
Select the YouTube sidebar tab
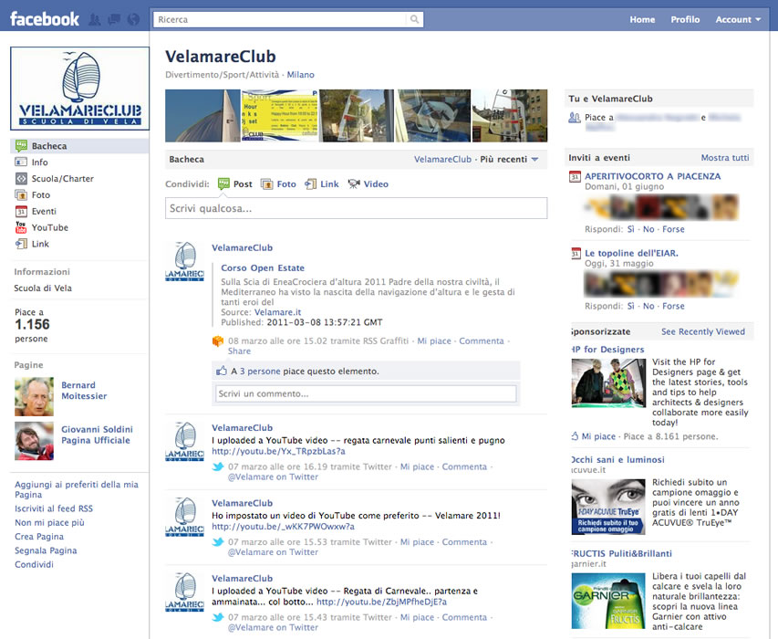point(79,227)
